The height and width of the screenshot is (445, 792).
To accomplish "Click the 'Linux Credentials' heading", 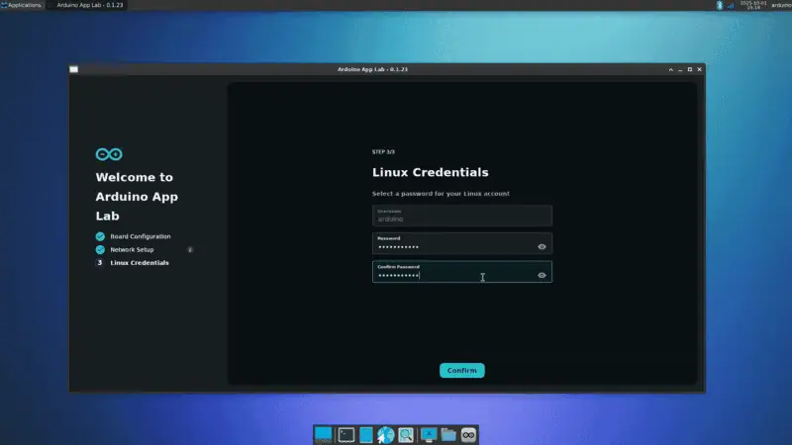I will point(431,172).
